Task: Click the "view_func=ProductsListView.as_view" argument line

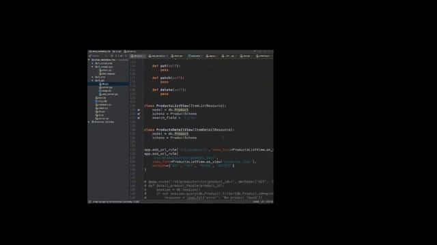Action: 204,162
